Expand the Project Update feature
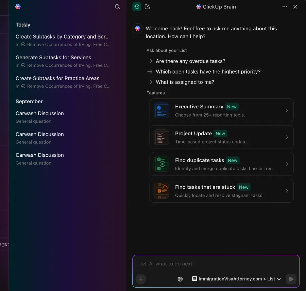Screen dimensions: 306x291 (x=221, y=137)
